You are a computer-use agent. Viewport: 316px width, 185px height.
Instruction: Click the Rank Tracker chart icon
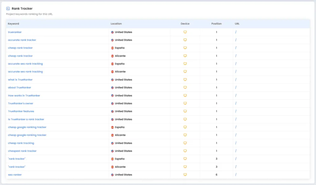pyautogui.click(x=8, y=8)
